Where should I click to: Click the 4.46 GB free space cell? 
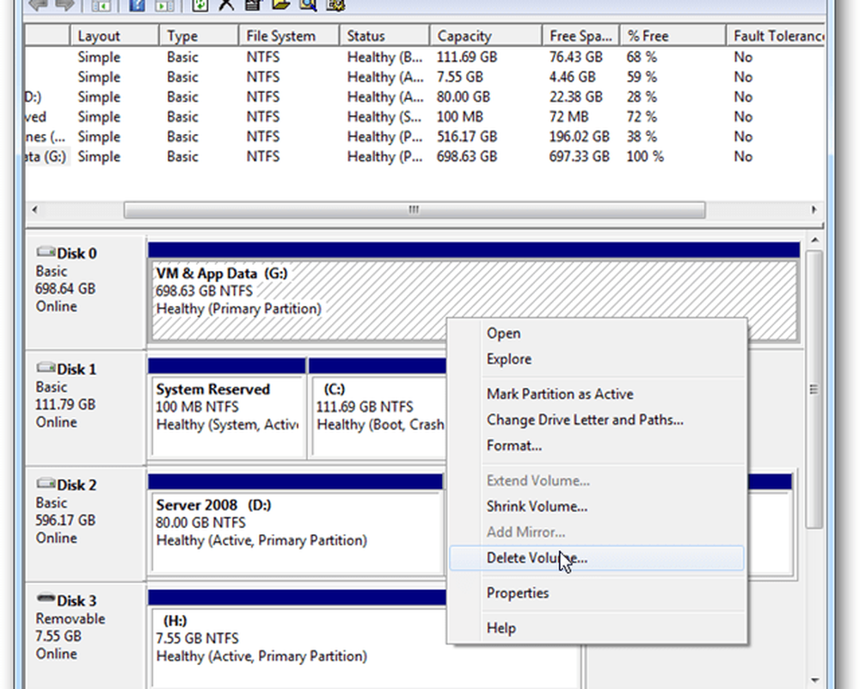coord(572,77)
